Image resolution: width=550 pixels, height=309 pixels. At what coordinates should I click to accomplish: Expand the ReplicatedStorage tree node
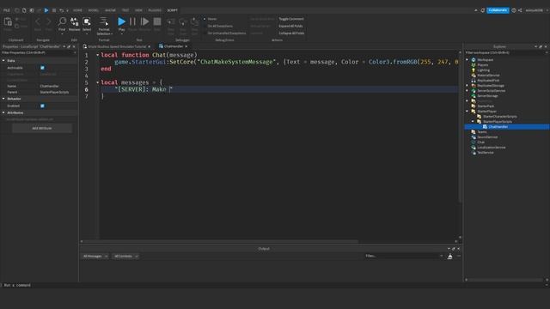[x=467, y=86]
